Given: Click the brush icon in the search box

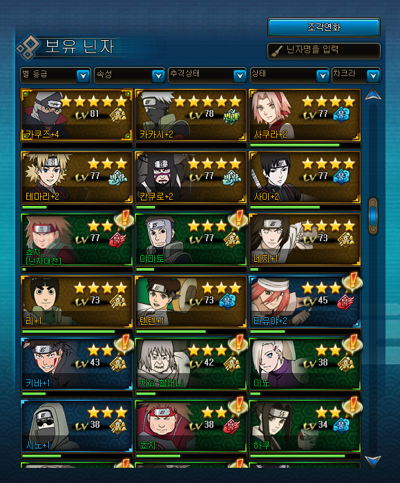Looking at the screenshot, I should 276,51.
